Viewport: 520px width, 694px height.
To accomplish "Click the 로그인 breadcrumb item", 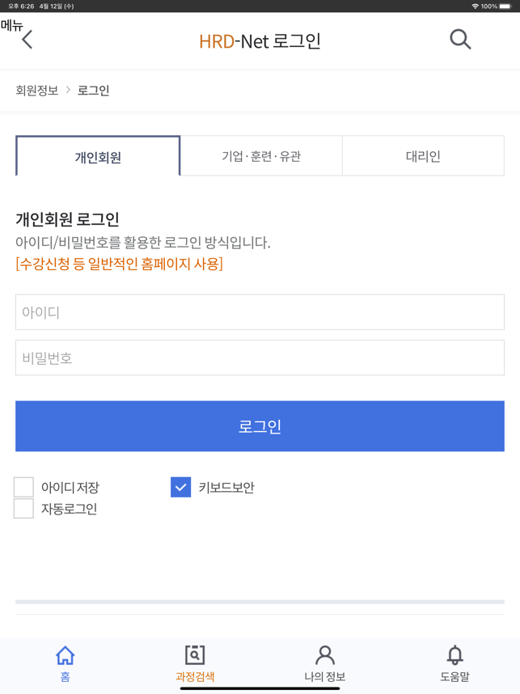I will click(93, 91).
